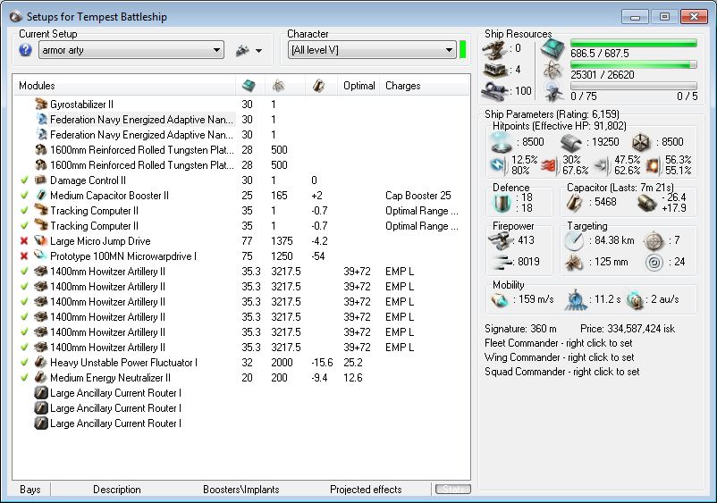Viewport: 717px width, 503px height.
Task: Select the first 1600mm Reinforced Rolled Tungsten Plates
Action: click(242, 150)
